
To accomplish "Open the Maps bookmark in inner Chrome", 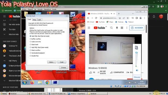I will [x=110, y=22].
